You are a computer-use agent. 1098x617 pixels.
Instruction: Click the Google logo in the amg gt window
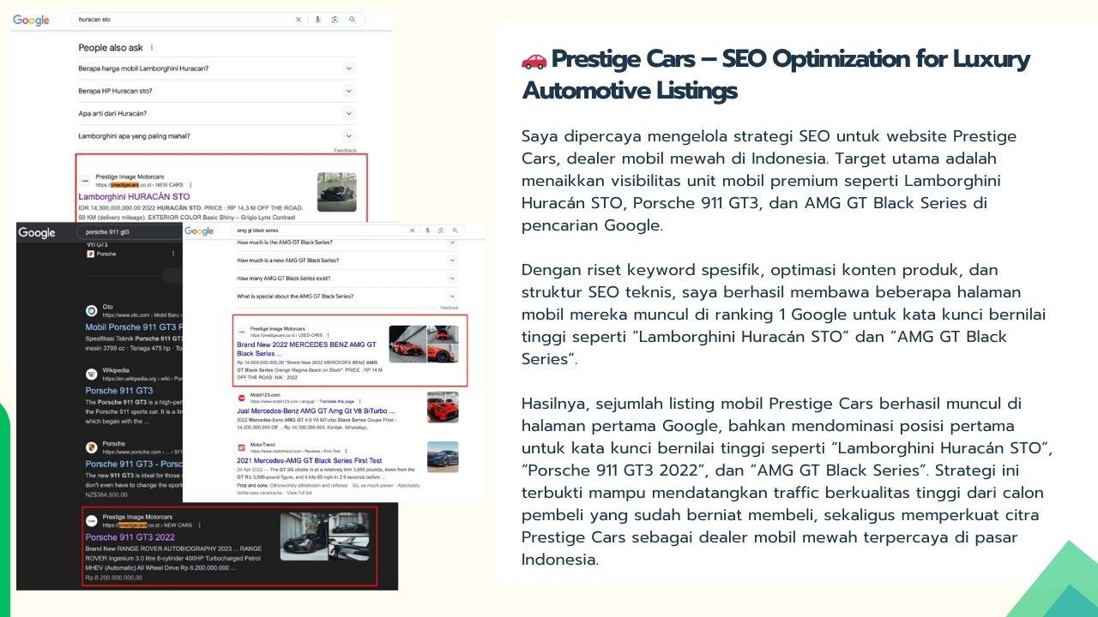tap(199, 231)
